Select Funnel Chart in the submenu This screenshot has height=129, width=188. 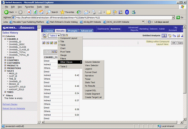click(x=91, y=72)
